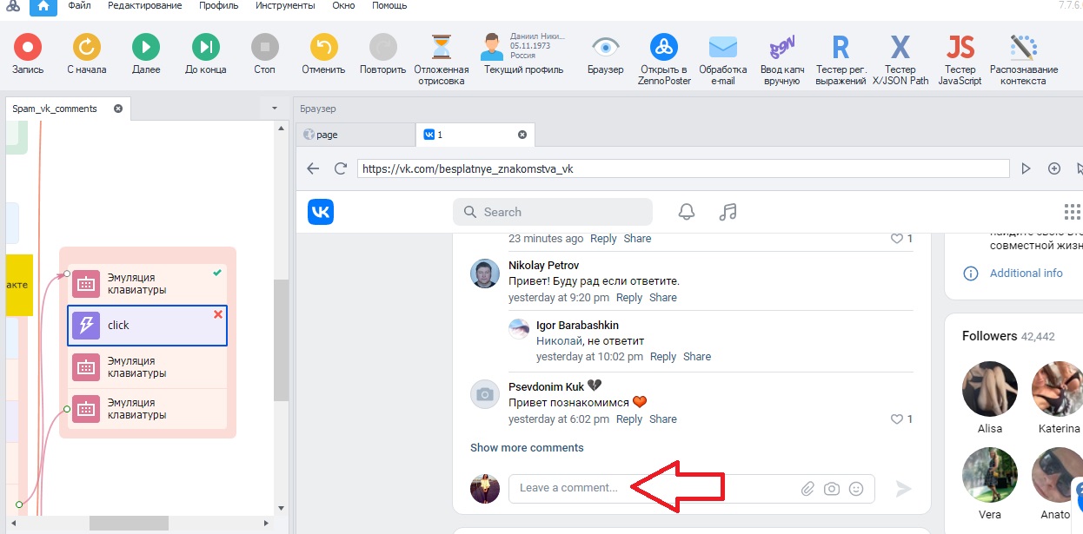This screenshot has height=534, width=1083.
Task: Open Nikolay Petrov's profile name
Action: click(543, 265)
